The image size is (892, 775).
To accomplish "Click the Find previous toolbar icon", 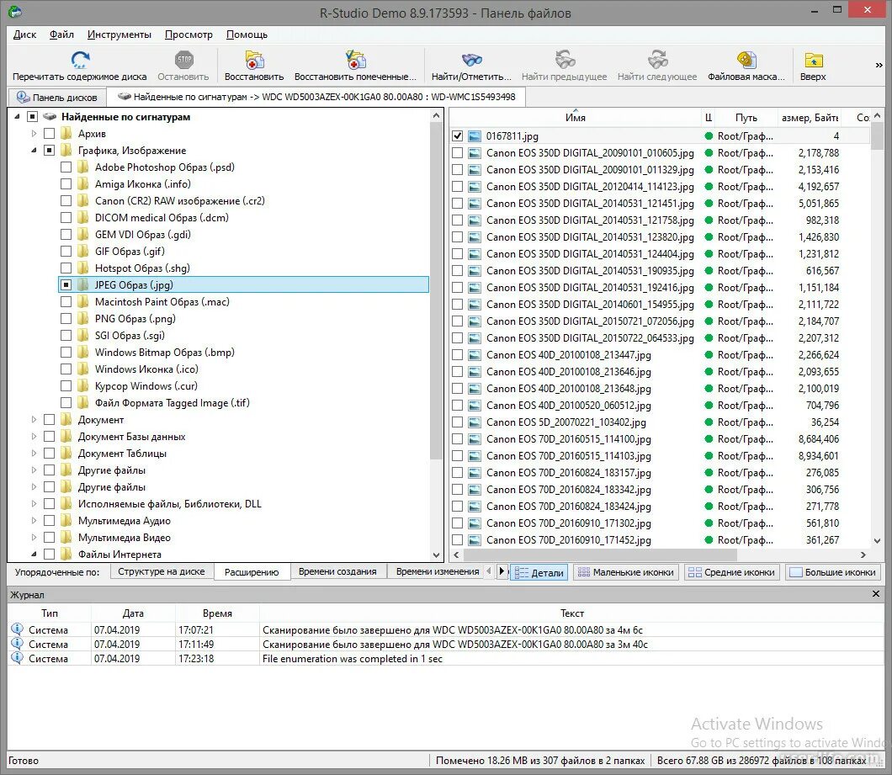I will (x=565, y=60).
